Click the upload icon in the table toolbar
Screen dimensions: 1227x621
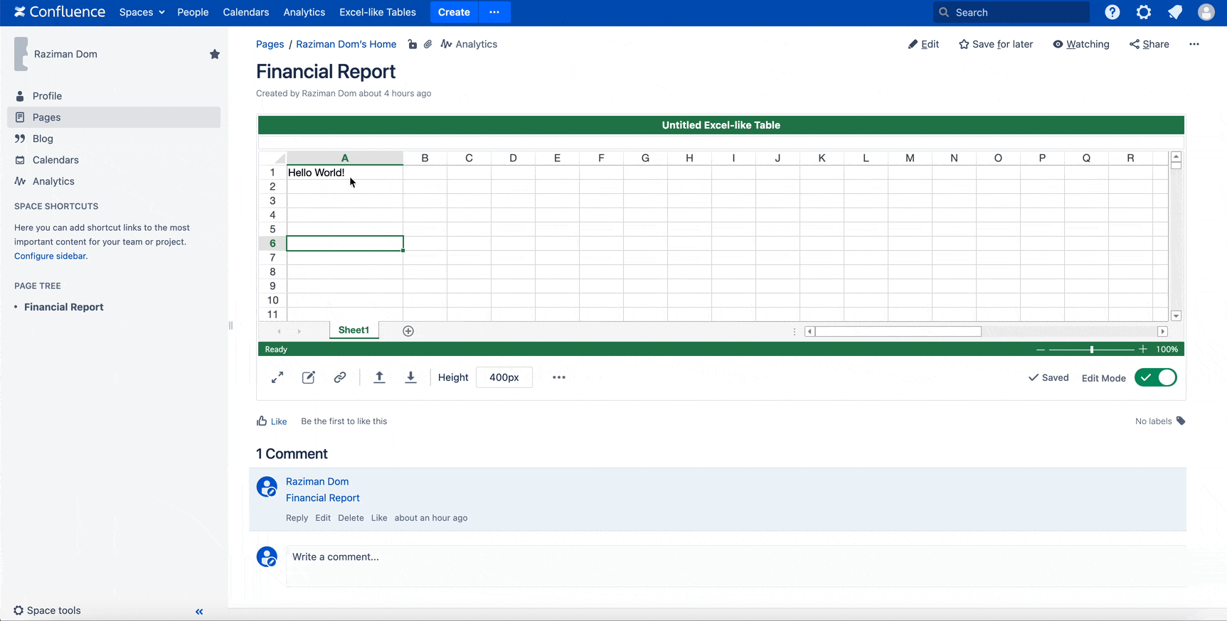point(379,377)
